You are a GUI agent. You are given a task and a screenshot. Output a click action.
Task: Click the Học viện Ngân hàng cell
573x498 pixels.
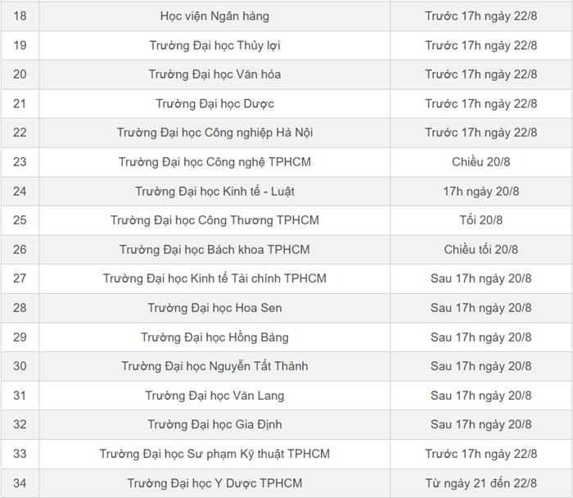(x=214, y=16)
